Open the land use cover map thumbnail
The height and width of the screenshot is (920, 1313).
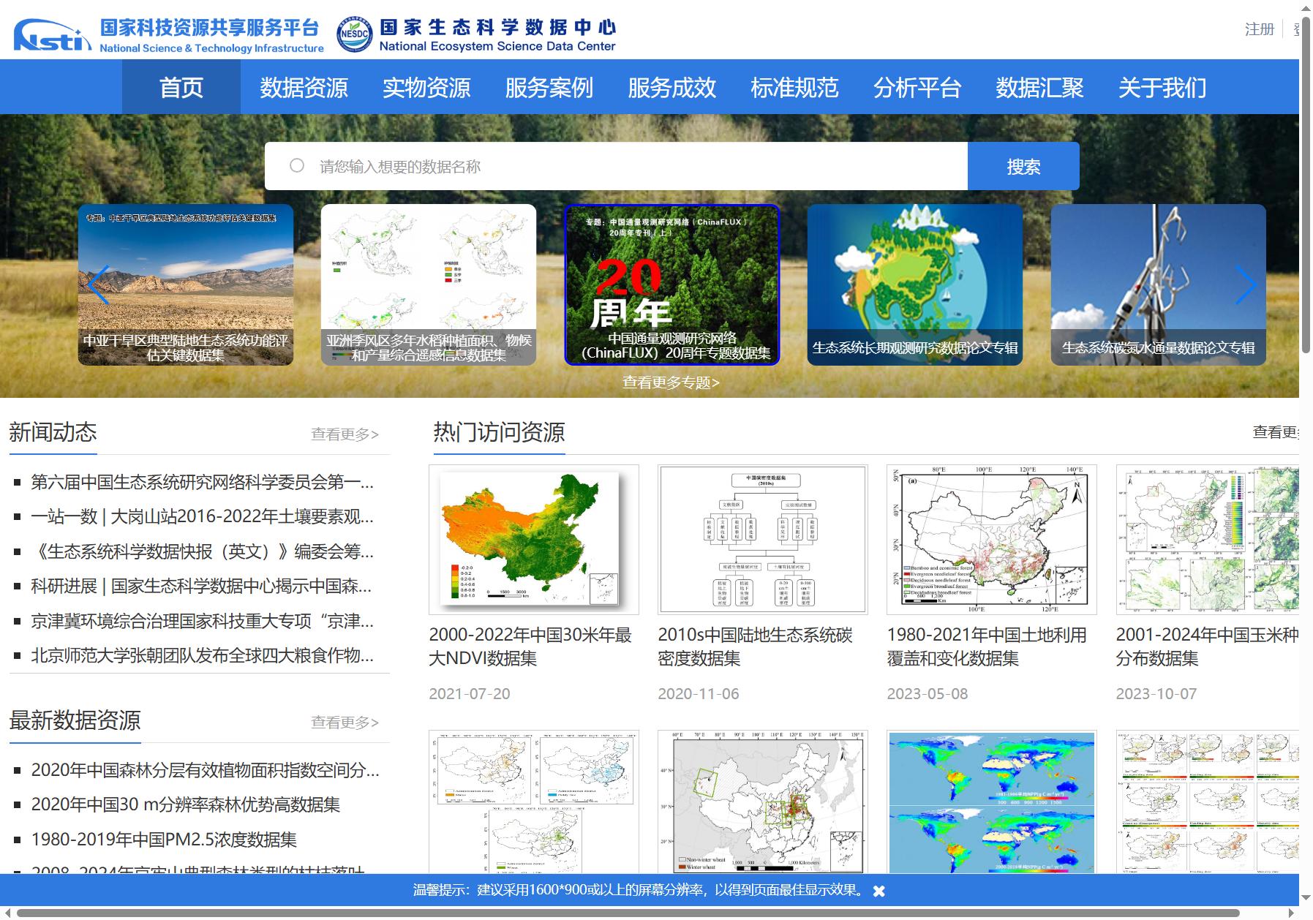[x=992, y=540]
